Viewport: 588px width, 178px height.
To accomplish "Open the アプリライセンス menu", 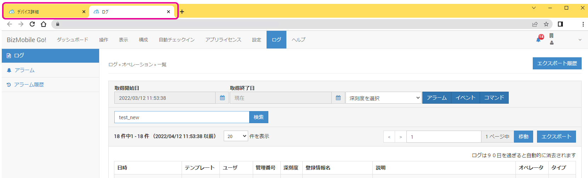I will [x=223, y=40].
